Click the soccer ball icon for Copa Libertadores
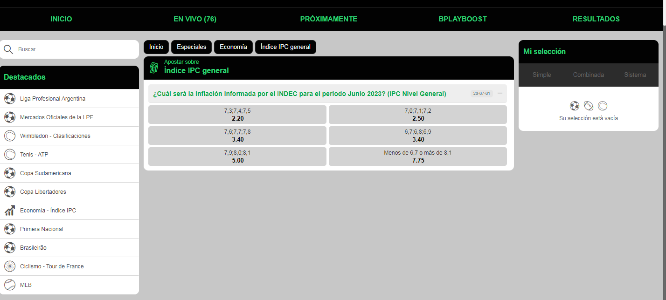Screen dimensions: 666x300 point(10,192)
